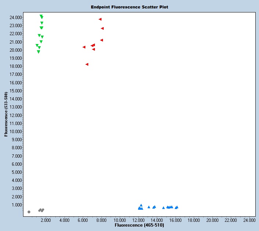Pick the isolated blue triangle near 13.000

pyautogui.click(x=149, y=207)
